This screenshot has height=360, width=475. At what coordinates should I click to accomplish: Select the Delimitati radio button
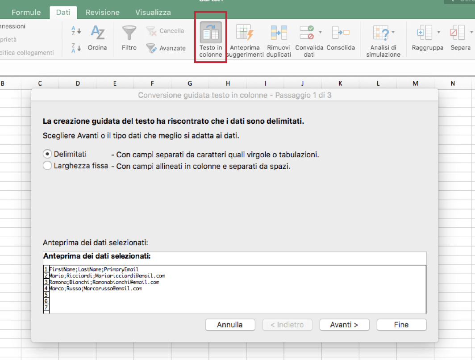click(x=47, y=154)
